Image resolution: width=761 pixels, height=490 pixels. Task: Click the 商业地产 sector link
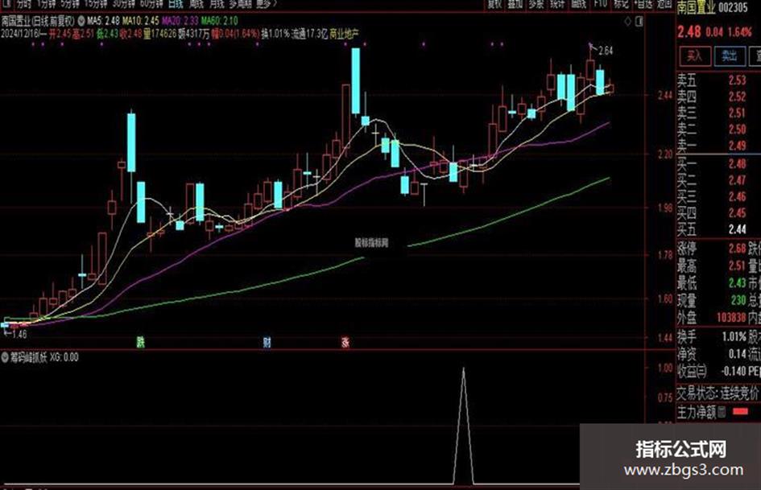(x=344, y=34)
